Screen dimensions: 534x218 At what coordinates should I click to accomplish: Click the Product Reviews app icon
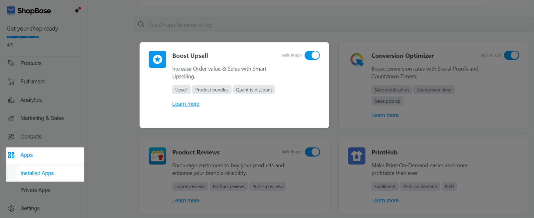pos(158,156)
